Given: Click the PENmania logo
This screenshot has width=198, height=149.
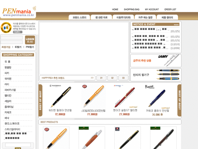Looking at the screenshot, I should [x=18, y=12].
